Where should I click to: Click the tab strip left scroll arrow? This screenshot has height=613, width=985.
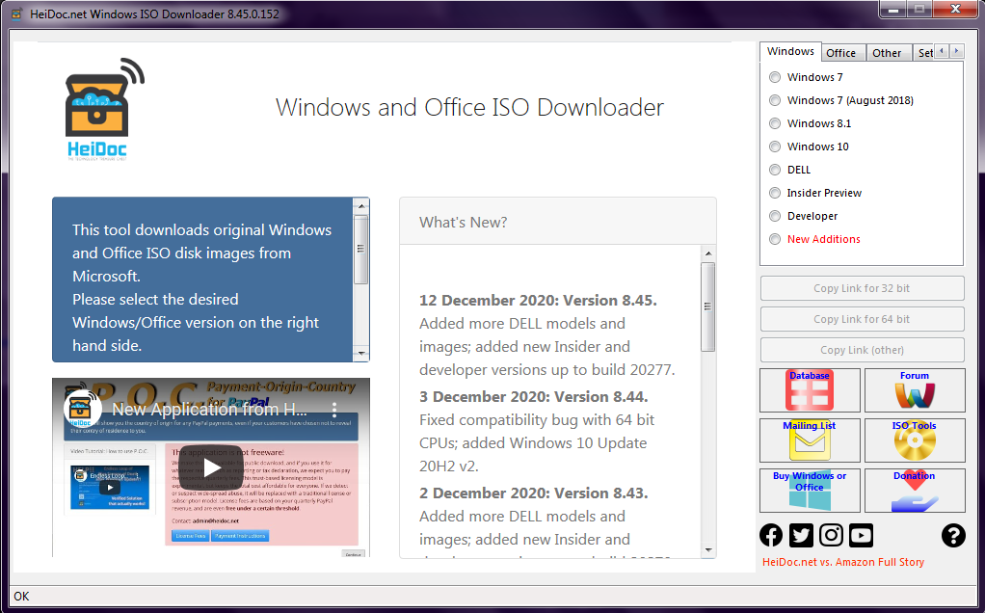pyautogui.click(x=941, y=51)
